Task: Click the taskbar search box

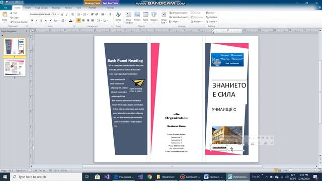Action: click(x=46, y=176)
